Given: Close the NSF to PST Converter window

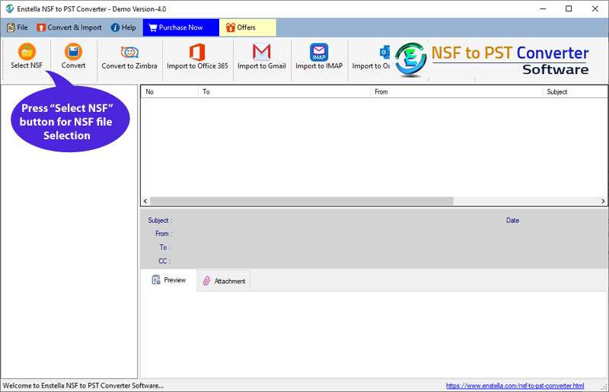Looking at the screenshot, I should [x=595, y=8].
